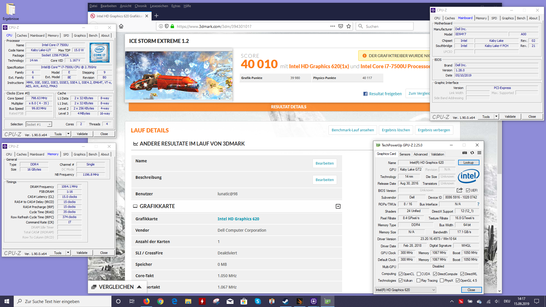Screen dimensions: 546x307
Task: Open the Ergebnisse desktop folder
Action: point(11,11)
